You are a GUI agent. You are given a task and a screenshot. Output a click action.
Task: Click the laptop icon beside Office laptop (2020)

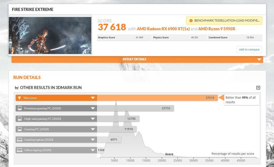coord(20,150)
